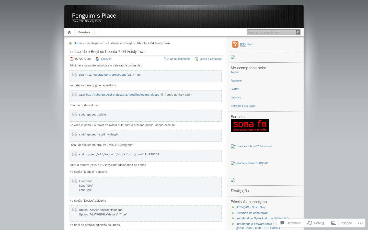The image size is (368, 230).
Task: Click the speech bubble icon before Go to comments
Action: (166, 59)
